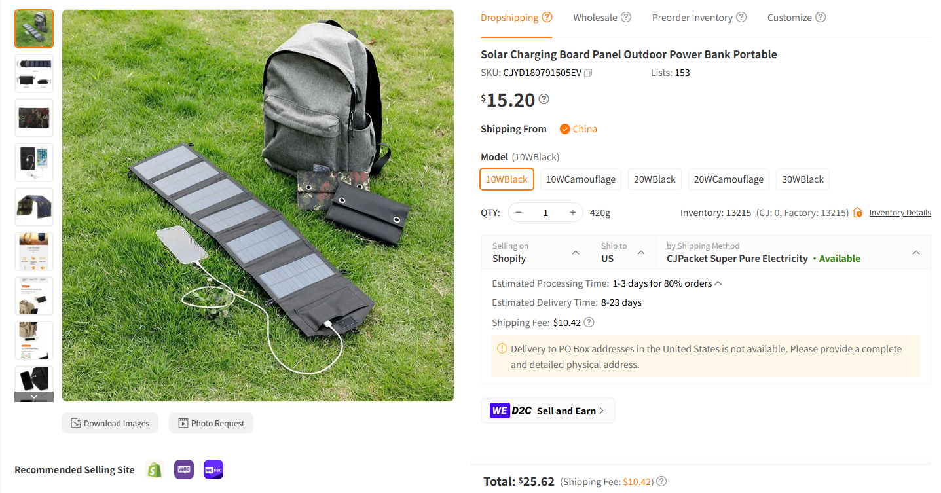This screenshot has width=941, height=493.
Task: Click the WooCommerce recommended selling site icon
Action: (184, 469)
